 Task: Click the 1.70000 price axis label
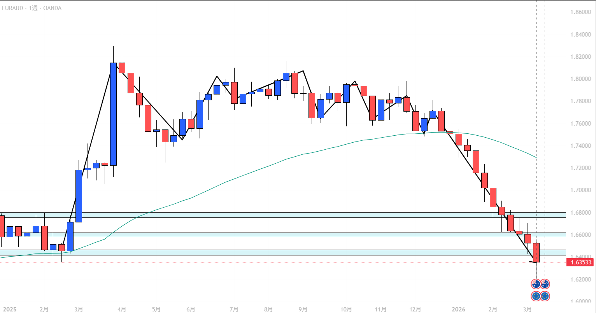pyautogui.click(x=580, y=190)
